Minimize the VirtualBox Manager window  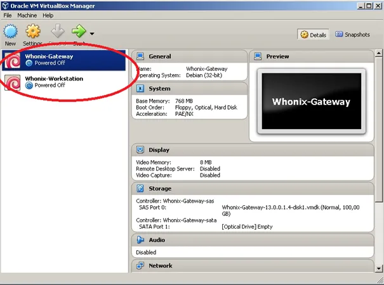tap(361, 6)
